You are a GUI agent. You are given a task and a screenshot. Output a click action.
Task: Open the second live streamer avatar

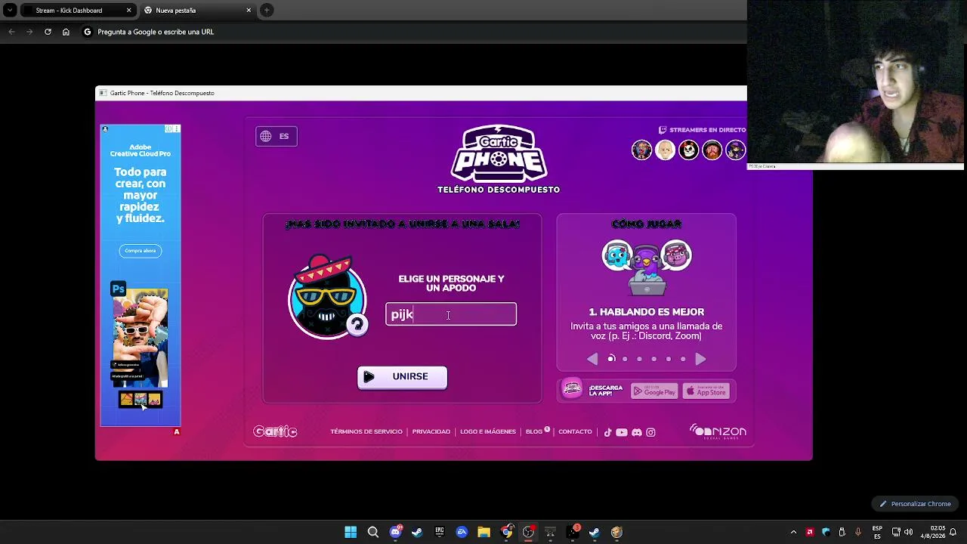665,150
